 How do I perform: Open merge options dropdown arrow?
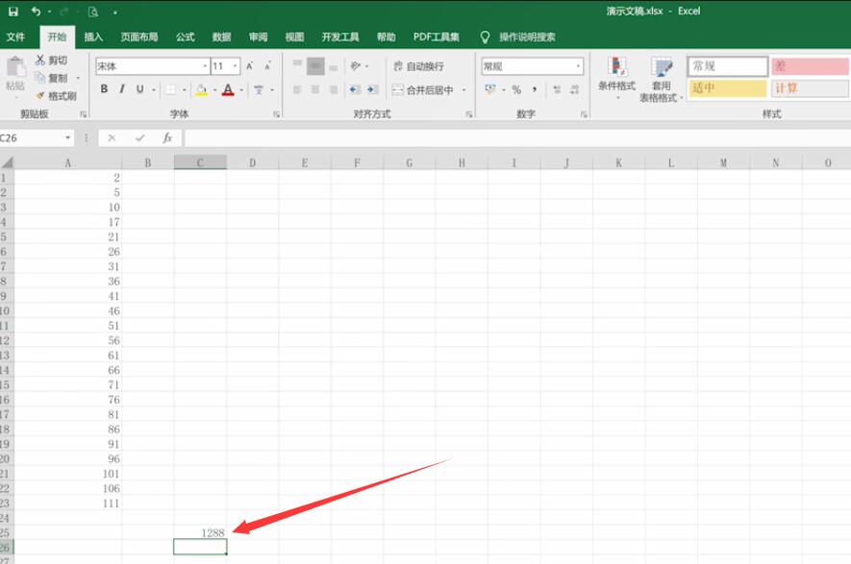click(464, 90)
